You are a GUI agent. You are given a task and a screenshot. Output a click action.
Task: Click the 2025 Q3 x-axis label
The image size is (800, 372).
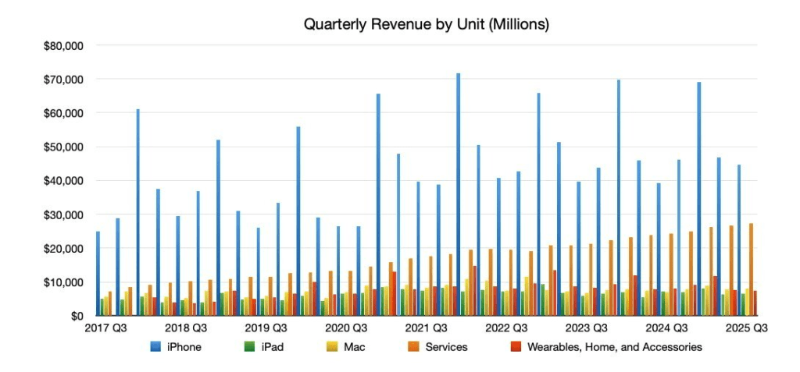coord(748,328)
